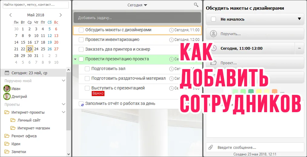Open the Не началось status dropdown
The width and height of the screenshot is (307, 157).
(x=299, y=19)
